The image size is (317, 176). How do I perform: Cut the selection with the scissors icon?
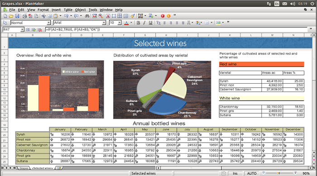[43, 16]
